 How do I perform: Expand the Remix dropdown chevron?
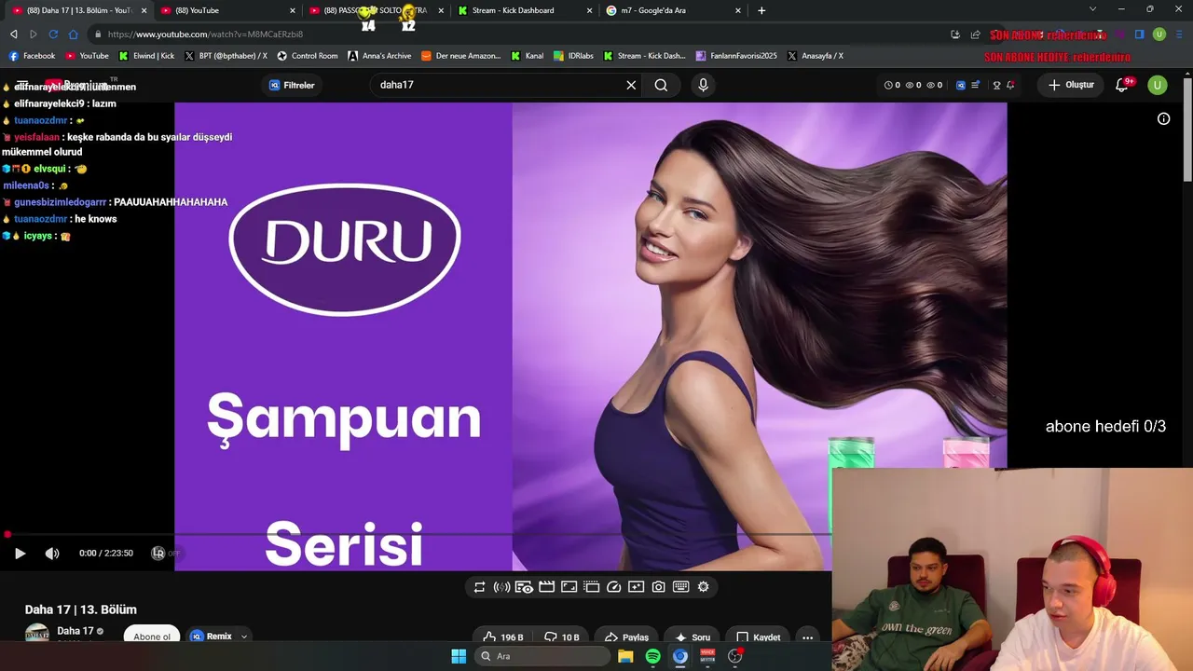pyautogui.click(x=244, y=637)
